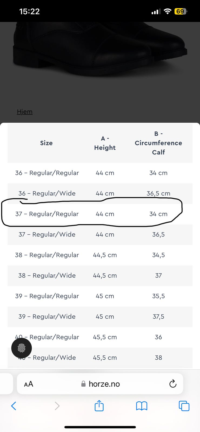This screenshot has width=200, height=432.
Task: Click the B - Circumference Calf header
Action: [158, 143]
